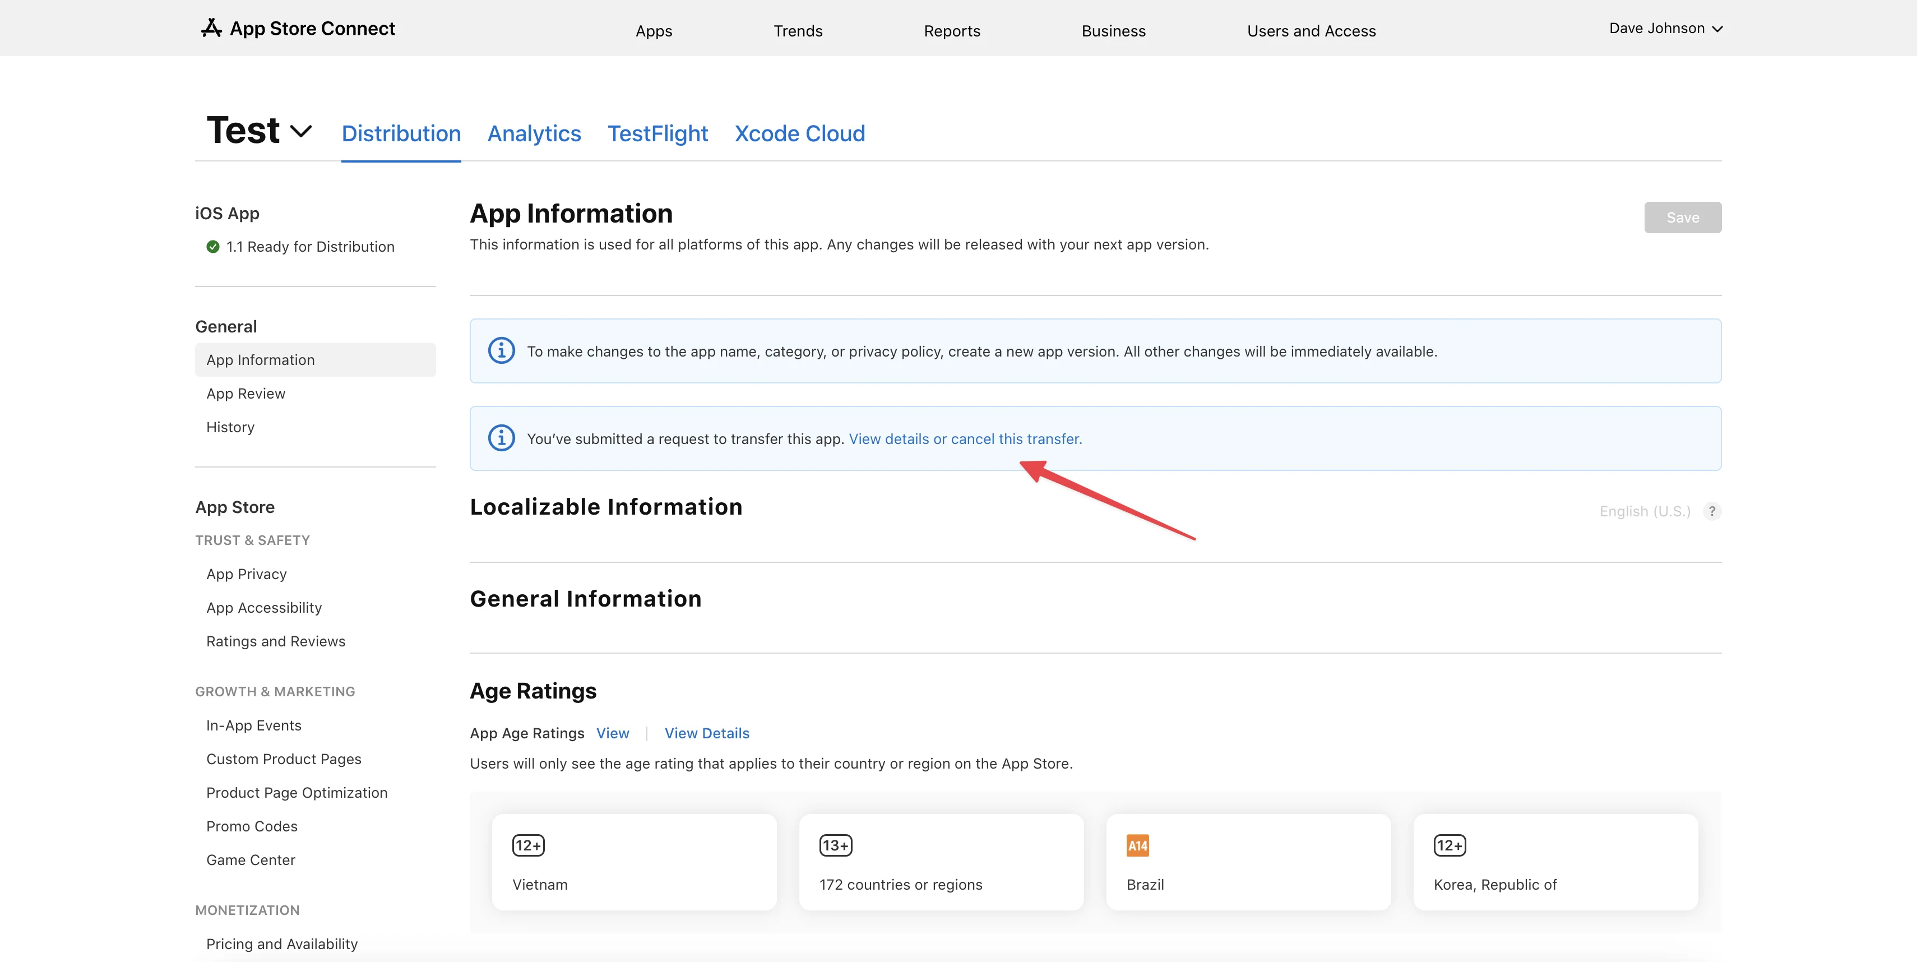
Task: Click the info icon in the app name notice
Action: pyautogui.click(x=501, y=350)
